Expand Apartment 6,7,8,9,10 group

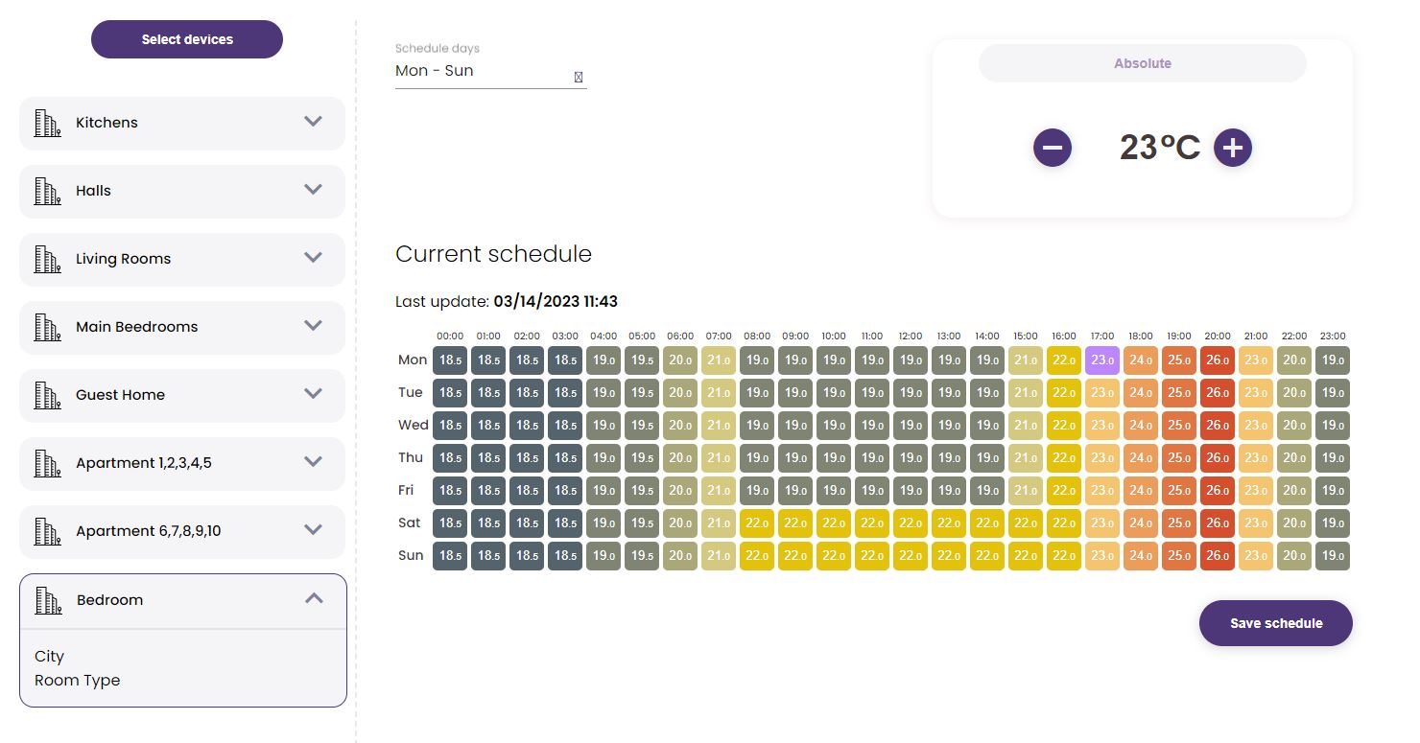[313, 530]
